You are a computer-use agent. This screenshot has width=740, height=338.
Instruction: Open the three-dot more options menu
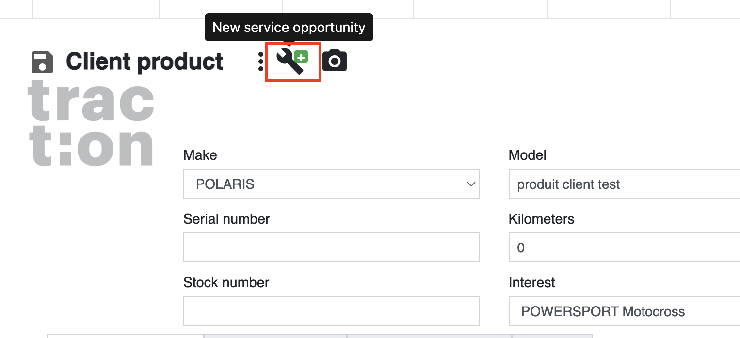pyautogui.click(x=261, y=62)
